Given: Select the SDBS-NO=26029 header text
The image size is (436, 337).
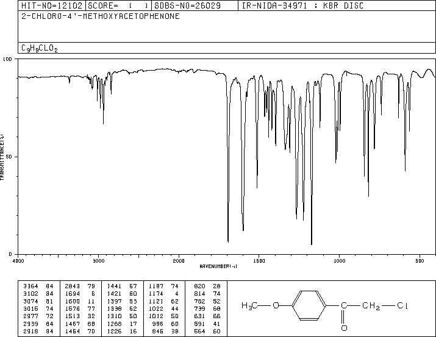Looking at the screenshot, I should pyautogui.click(x=187, y=5).
